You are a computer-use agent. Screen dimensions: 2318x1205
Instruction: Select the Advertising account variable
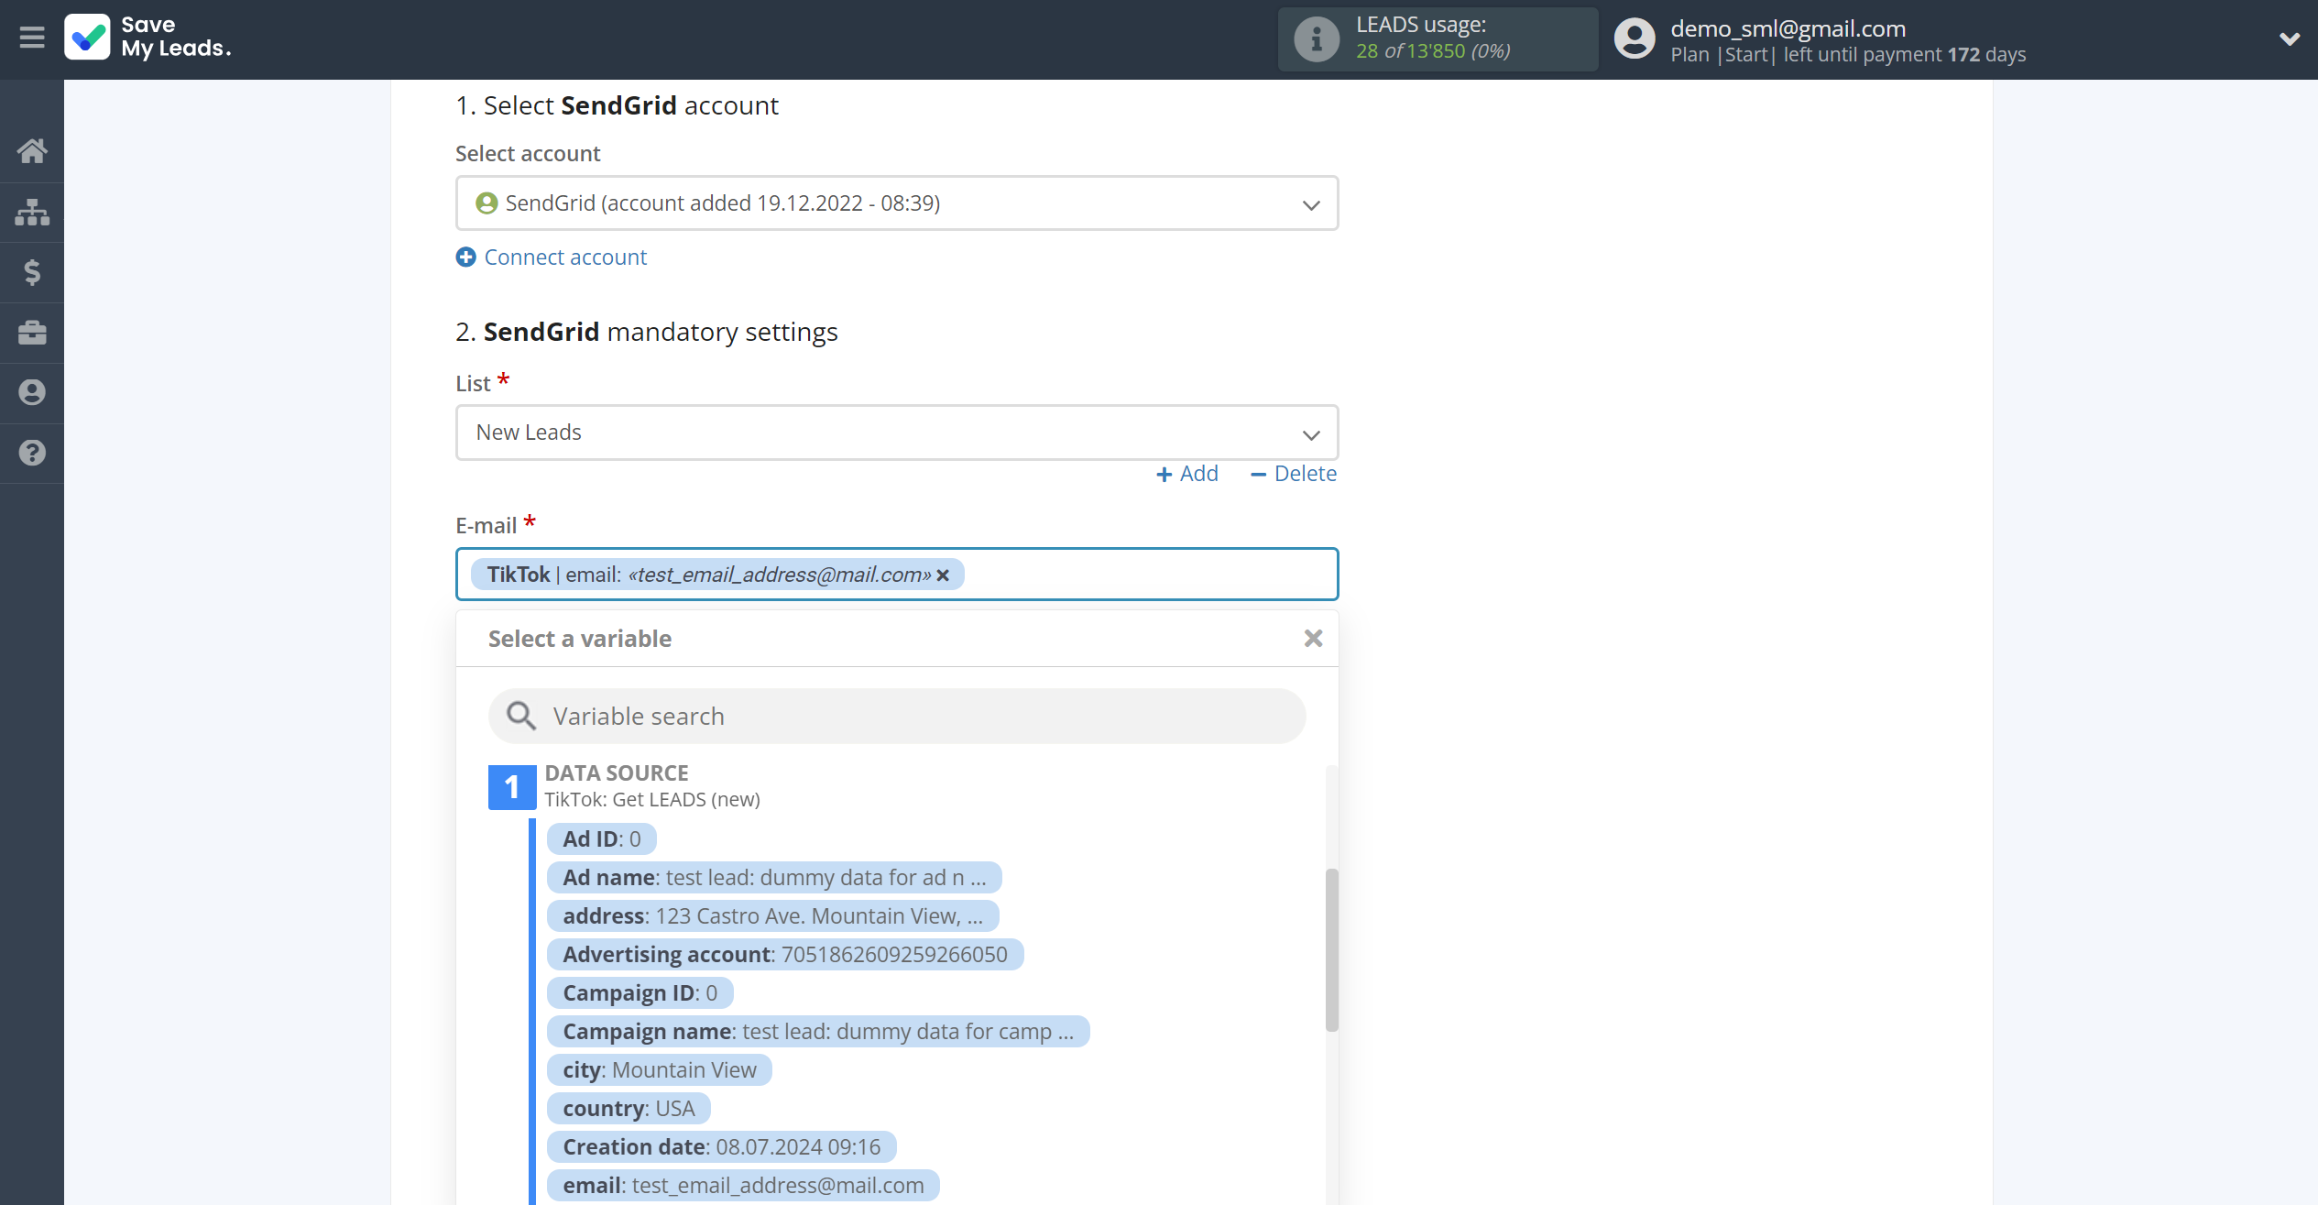point(785,955)
